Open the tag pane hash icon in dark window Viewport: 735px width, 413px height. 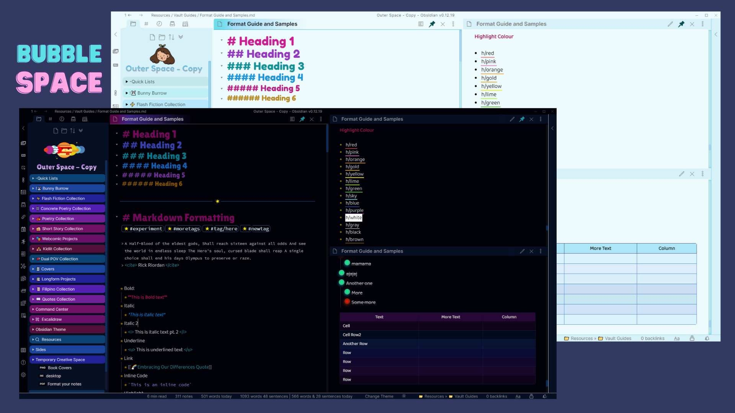point(50,119)
